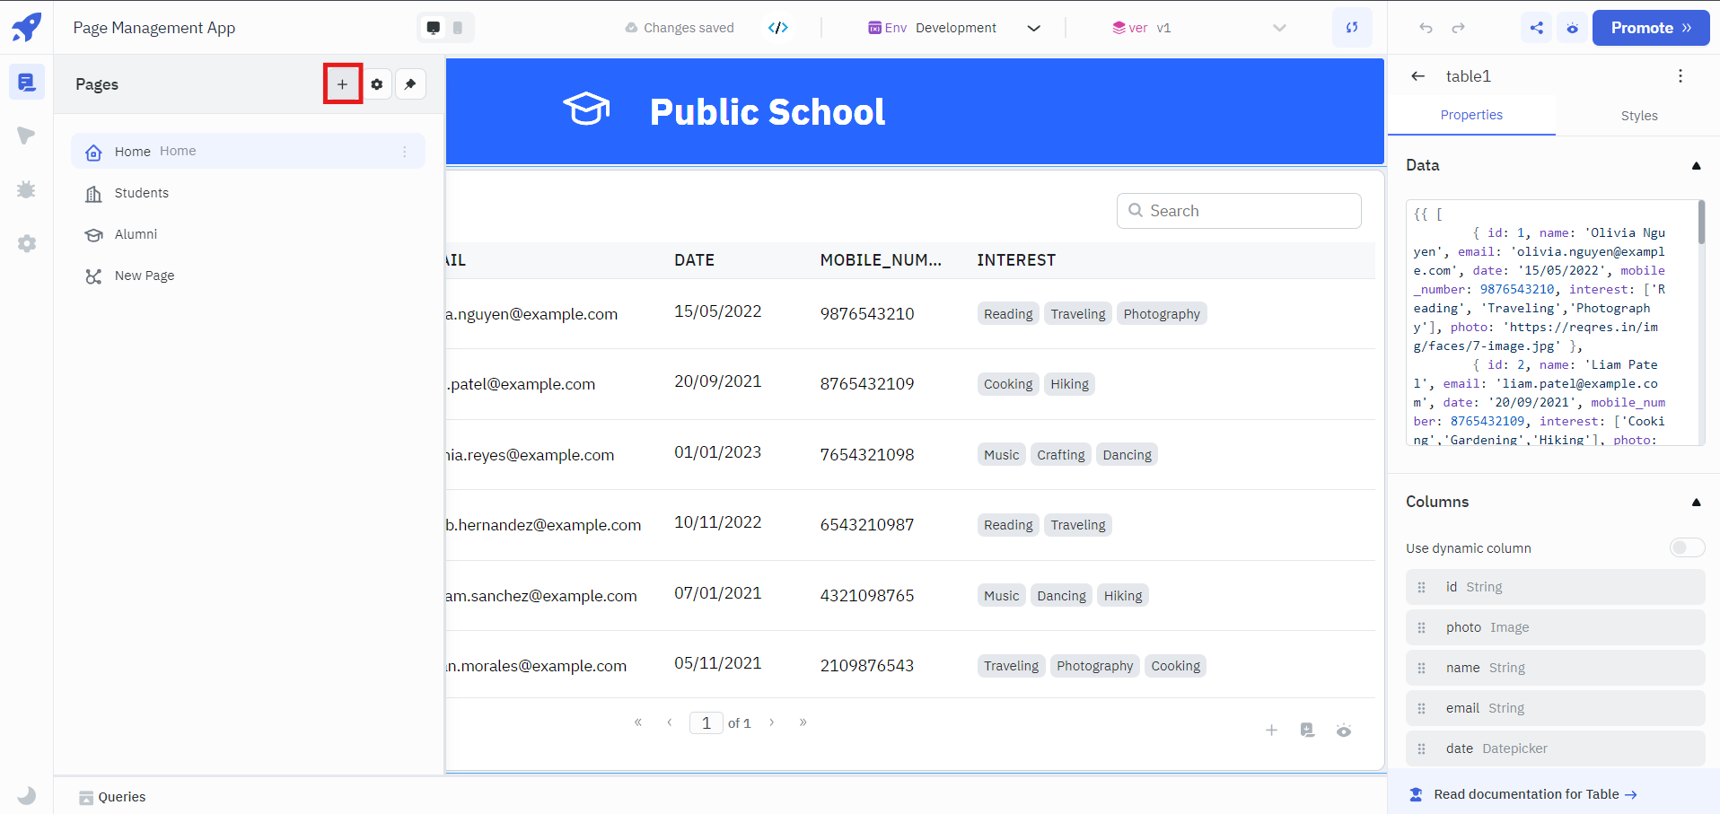Click the drag handle of id column
This screenshot has height=814, width=1720.
click(x=1421, y=587)
